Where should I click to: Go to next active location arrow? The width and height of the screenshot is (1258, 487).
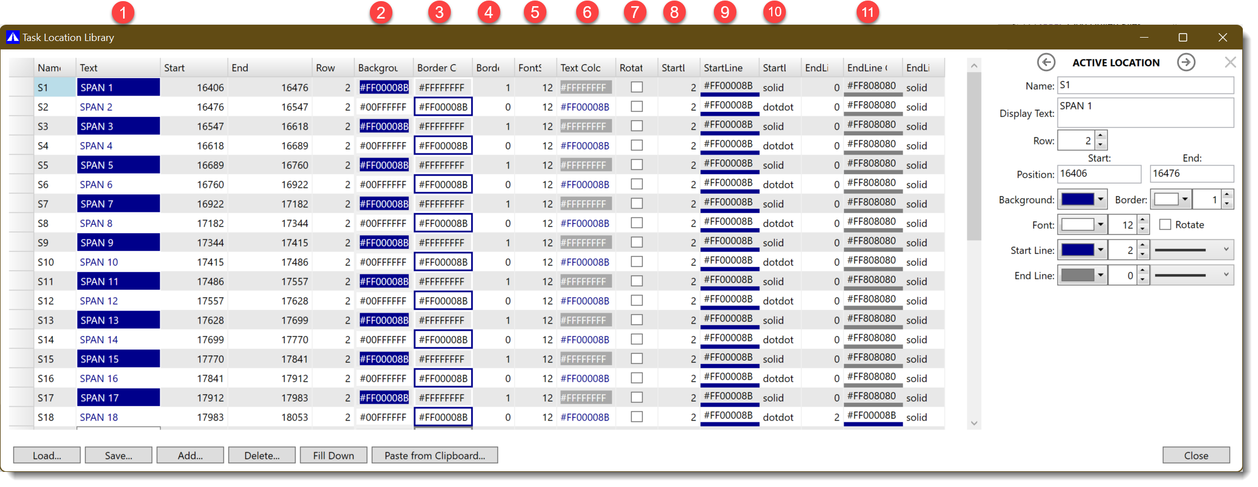click(1186, 62)
